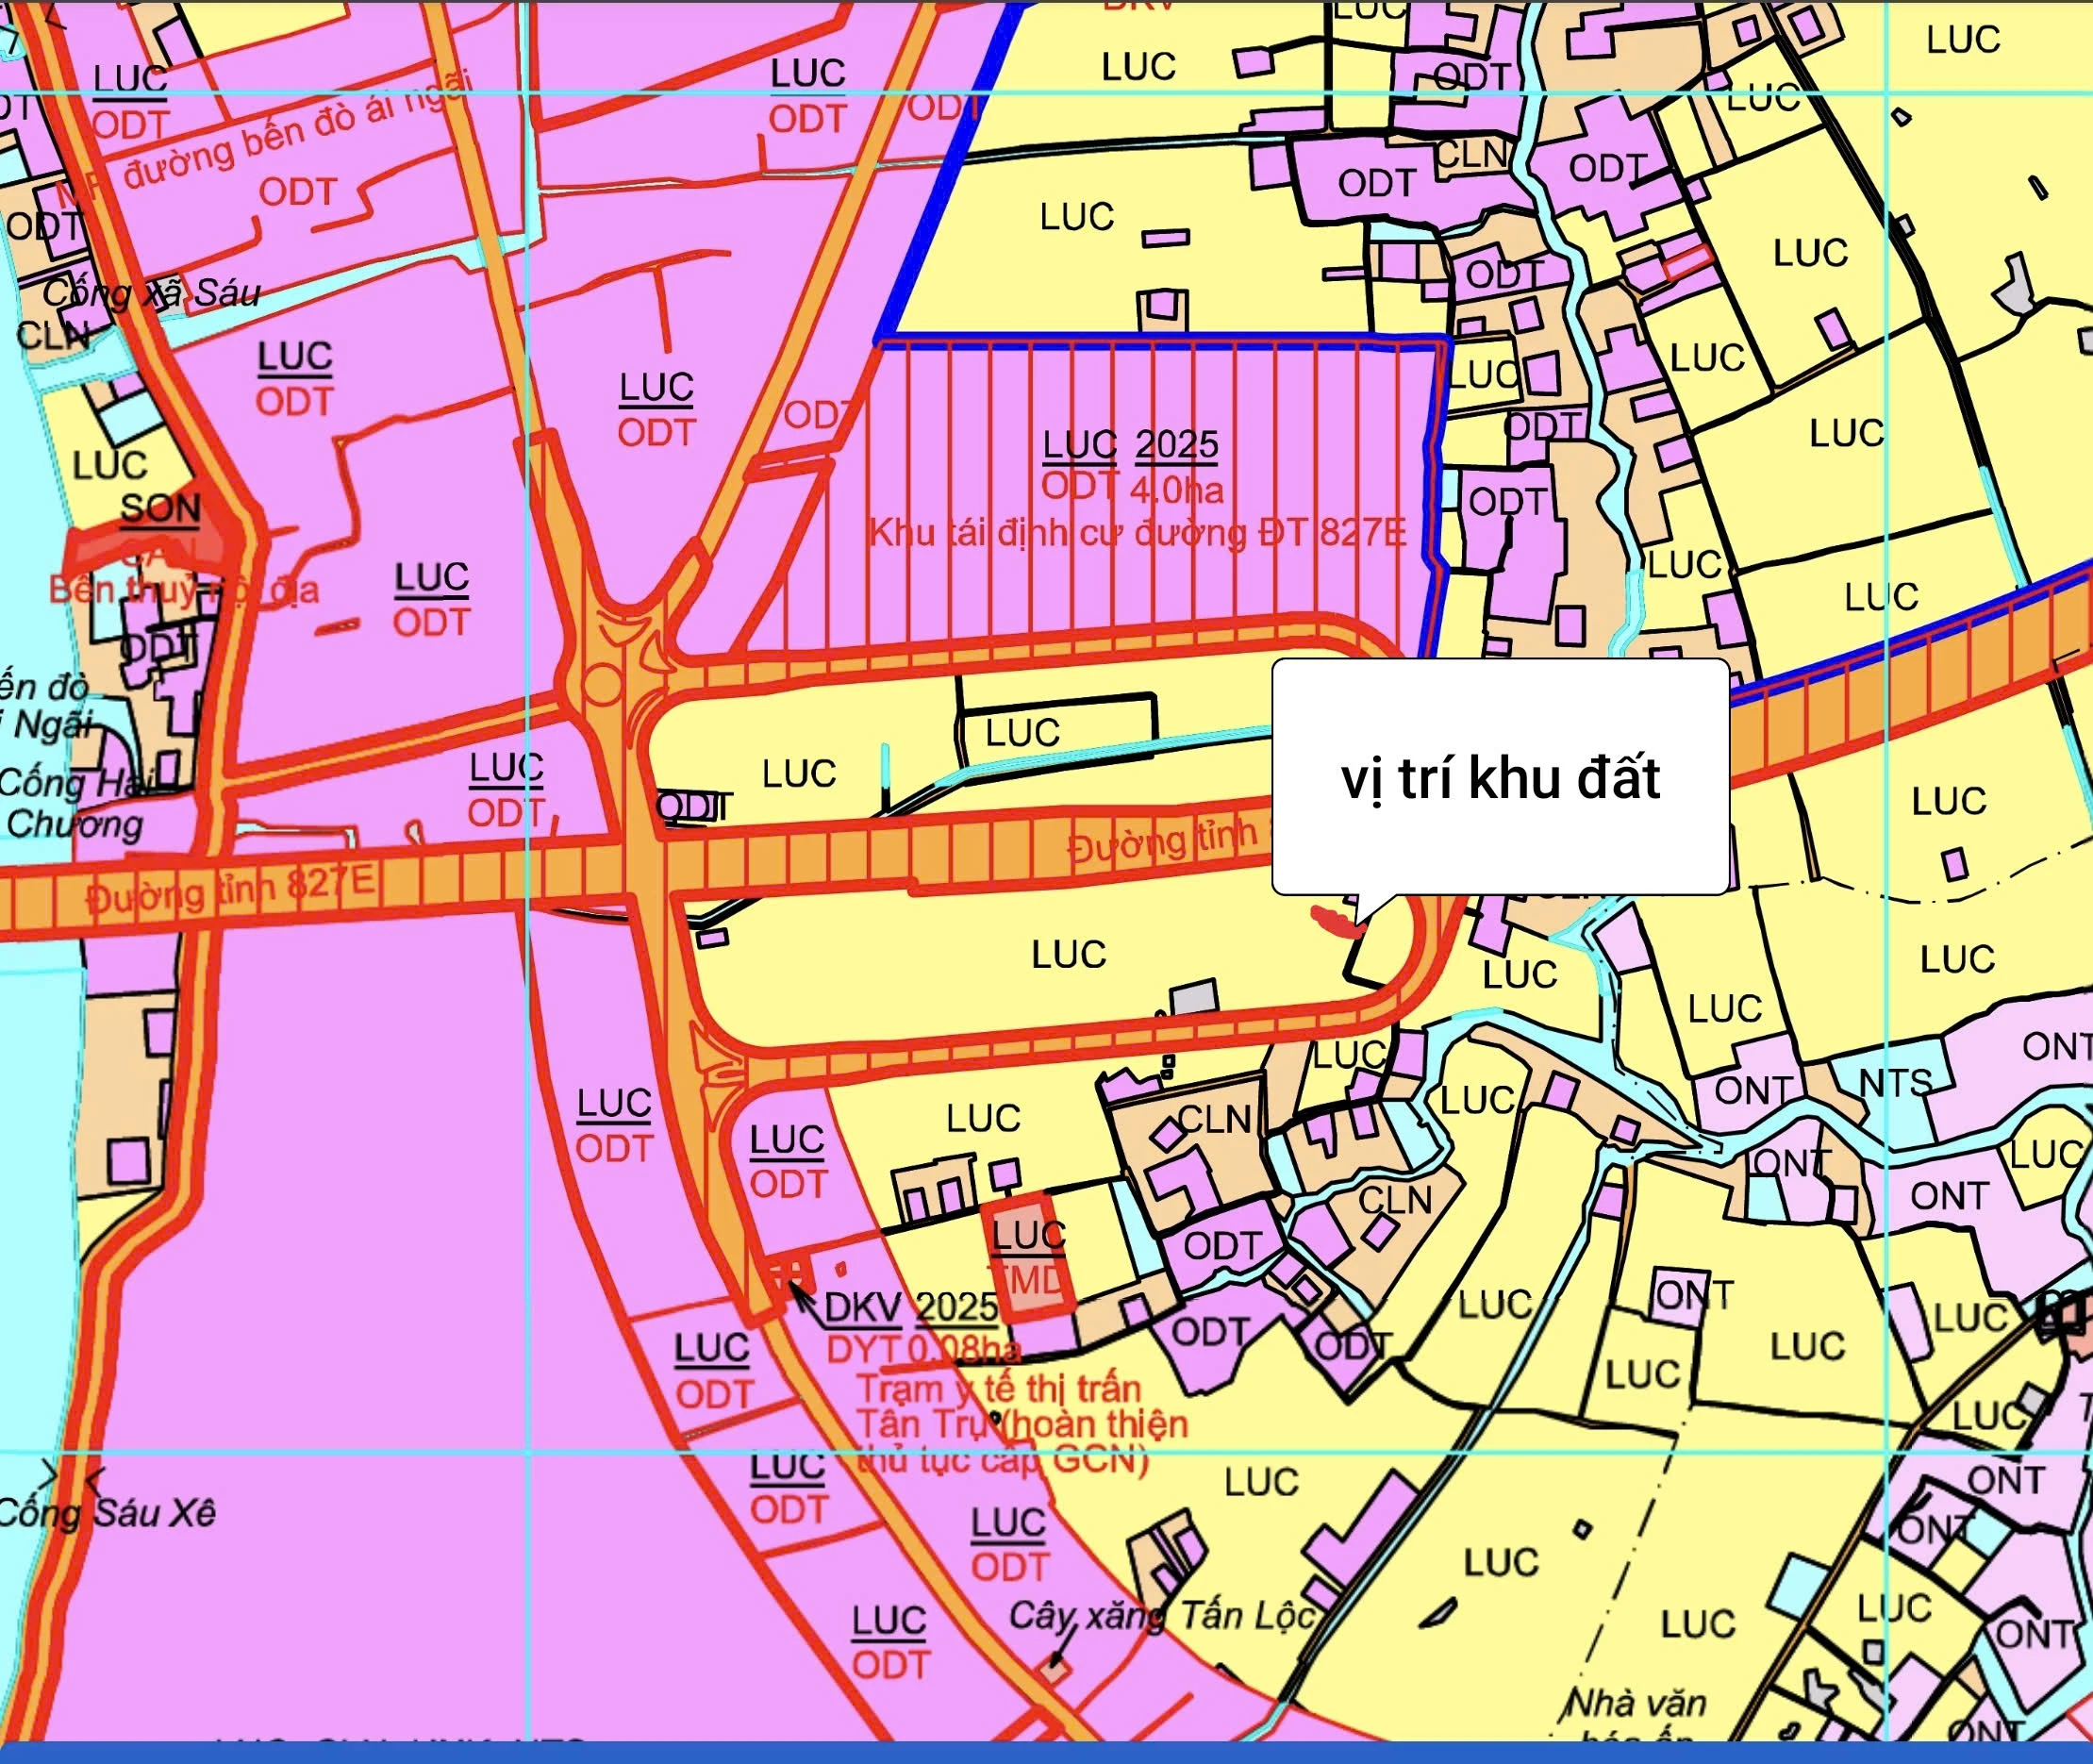Click the Cống Xã Sáu label
Screen dimensions: 2093x1764
[x=151, y=293]
